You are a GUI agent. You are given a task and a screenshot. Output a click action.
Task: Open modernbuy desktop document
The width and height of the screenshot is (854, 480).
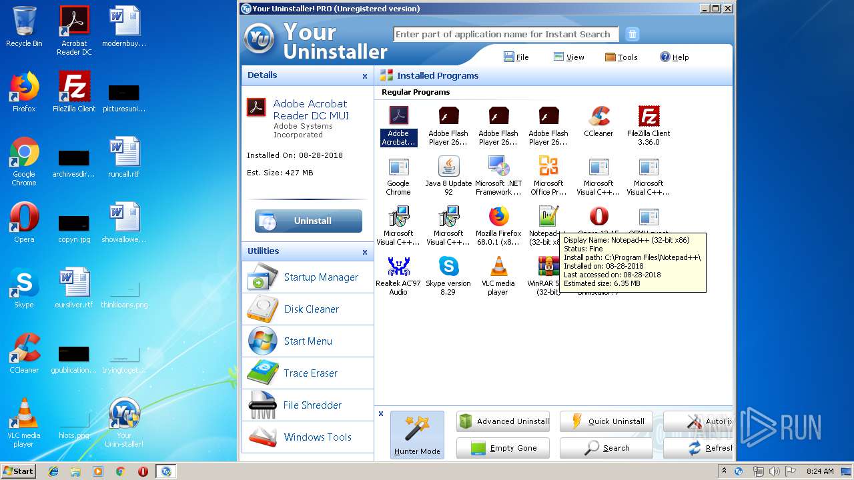(x=124, y=27)
